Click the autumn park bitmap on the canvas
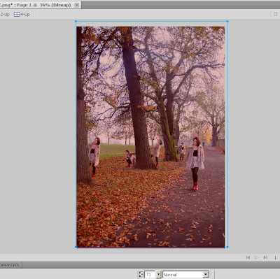The width and height of the screenshot is (280, 279). [x=150, y=137]
